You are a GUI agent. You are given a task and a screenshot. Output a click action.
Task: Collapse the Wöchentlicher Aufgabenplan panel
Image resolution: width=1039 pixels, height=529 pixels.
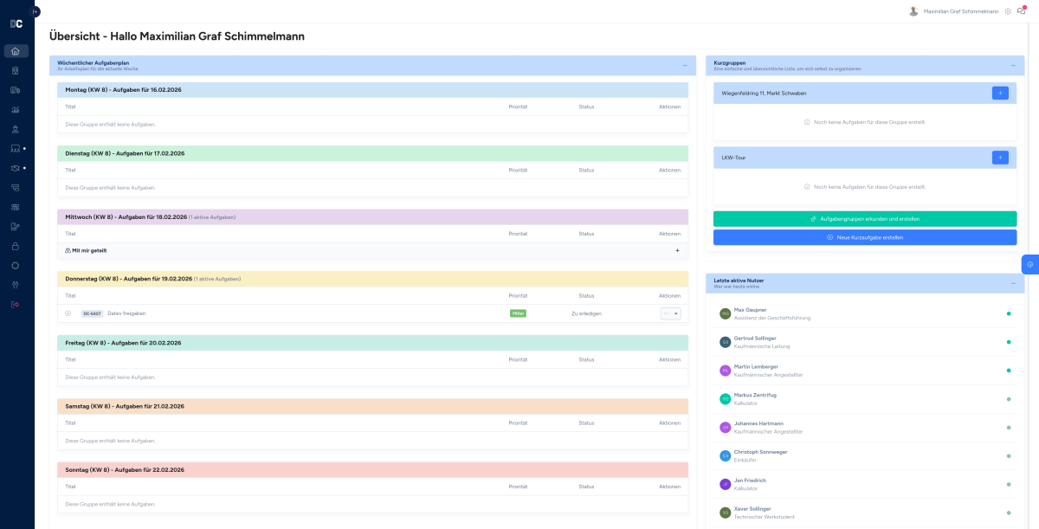[686, 64]
